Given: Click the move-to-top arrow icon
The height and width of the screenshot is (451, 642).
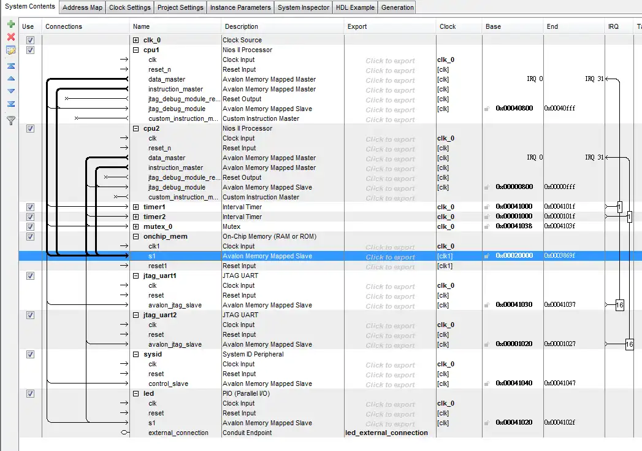Looking at the screenshot, I should point(11,66).
